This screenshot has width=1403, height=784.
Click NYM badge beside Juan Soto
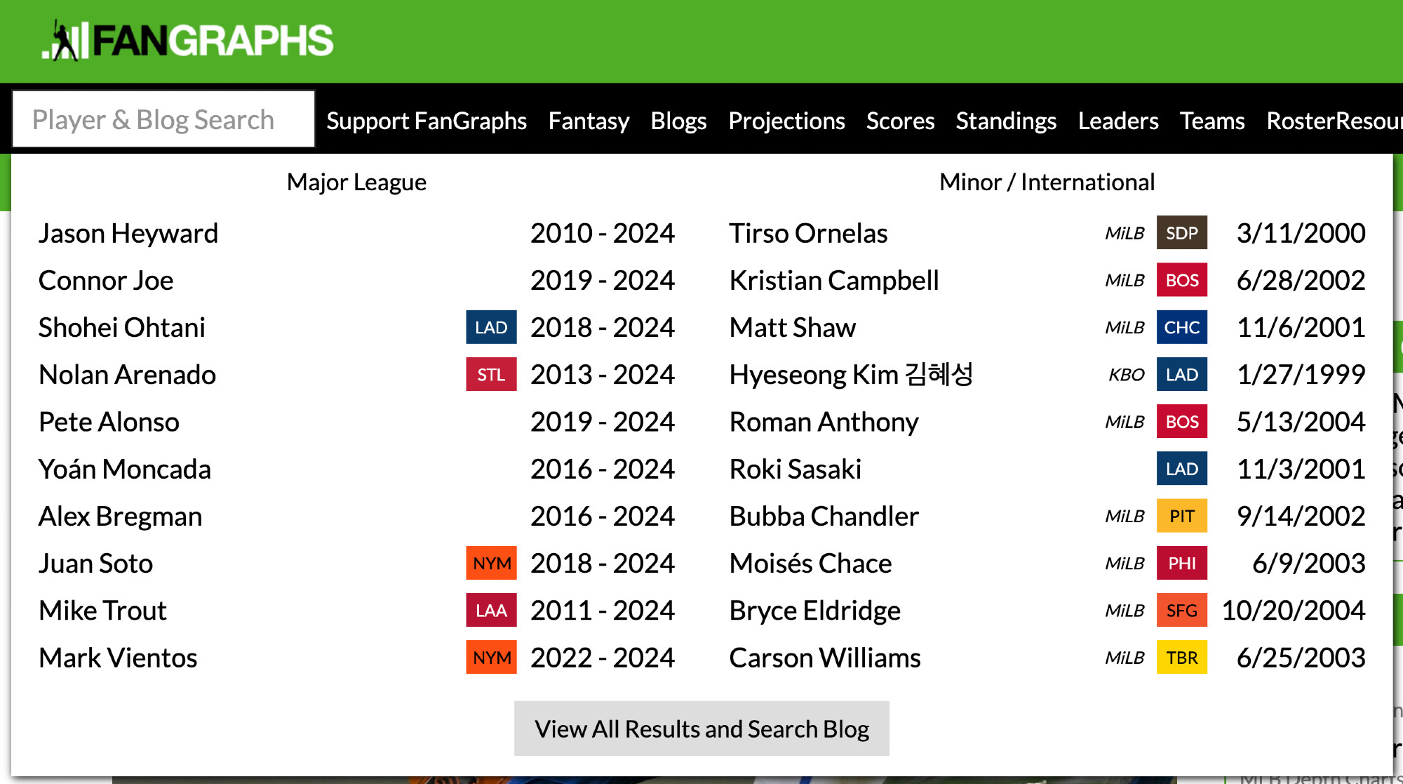pyautogui.click(x=491, y=563)
